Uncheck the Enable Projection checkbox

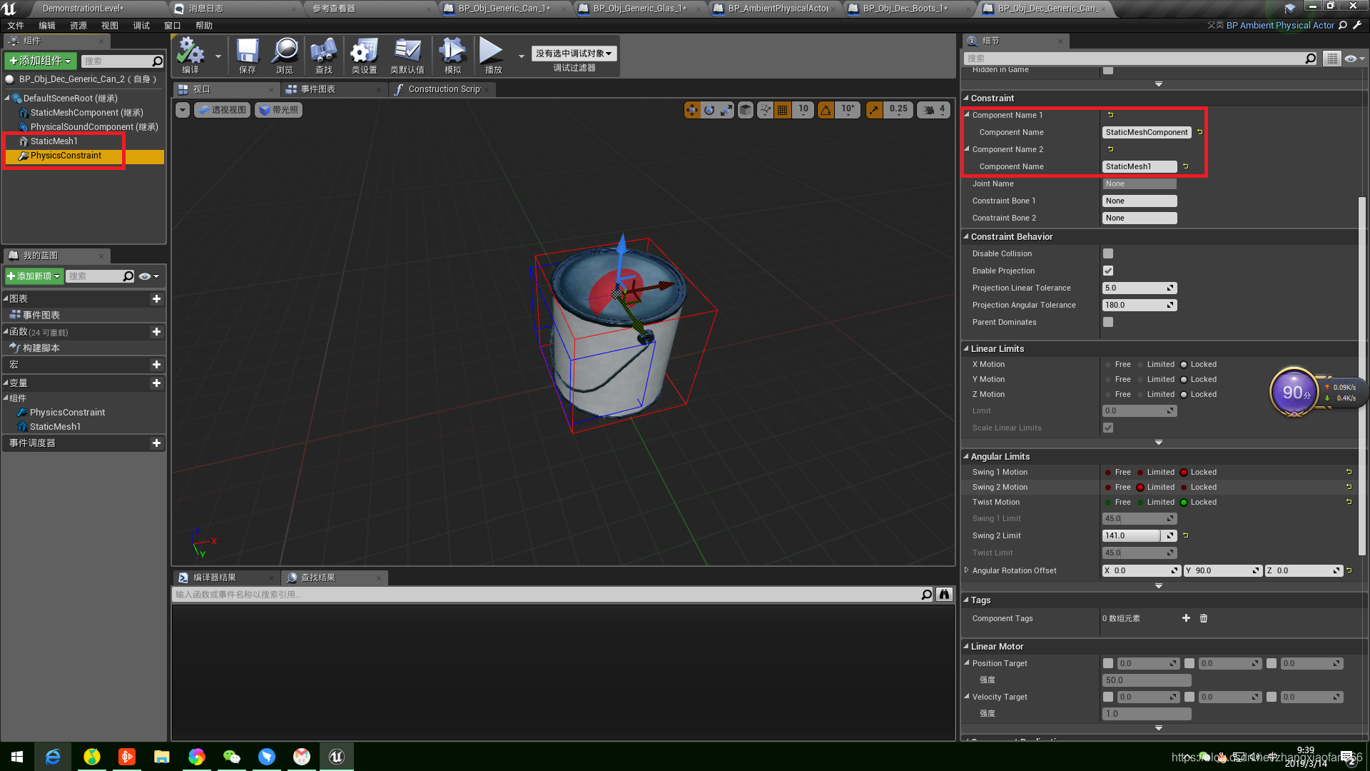coord(1108,271)
